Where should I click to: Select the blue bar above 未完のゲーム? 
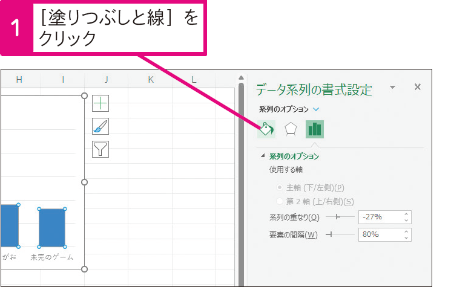(52, 228)
